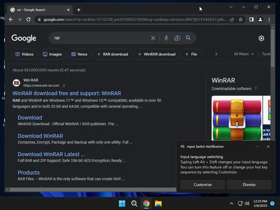This screenshot has width=280, height=210.
Task: Start voice search with the microphone icon
Action: (166, 38)
